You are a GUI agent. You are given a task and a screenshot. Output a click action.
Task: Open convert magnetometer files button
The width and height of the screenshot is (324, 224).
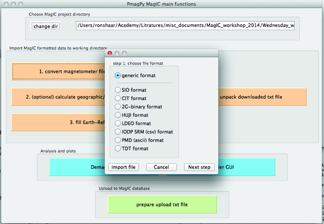(x=58, y=72)
